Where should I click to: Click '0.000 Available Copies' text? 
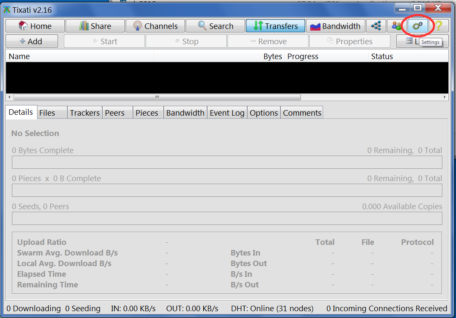point(402,206)
